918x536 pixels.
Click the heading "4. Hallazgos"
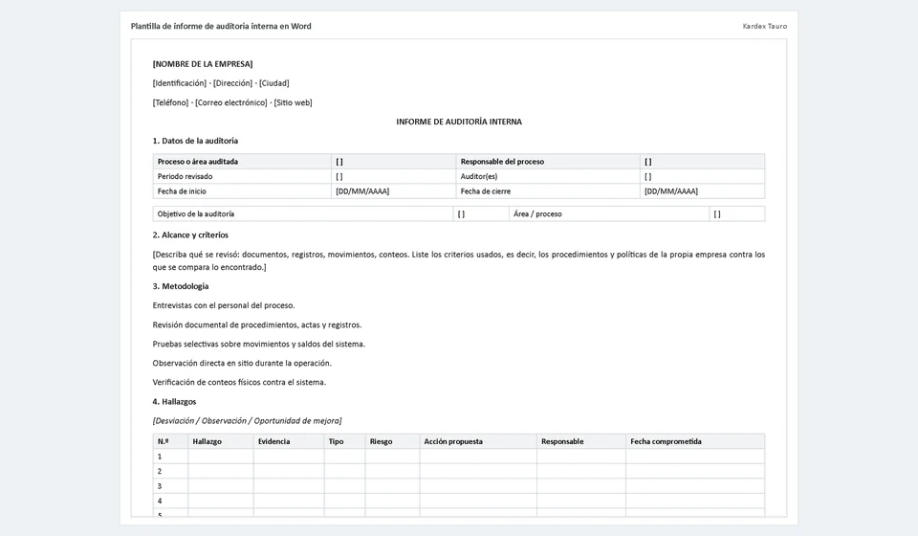(x=174, y=402)
